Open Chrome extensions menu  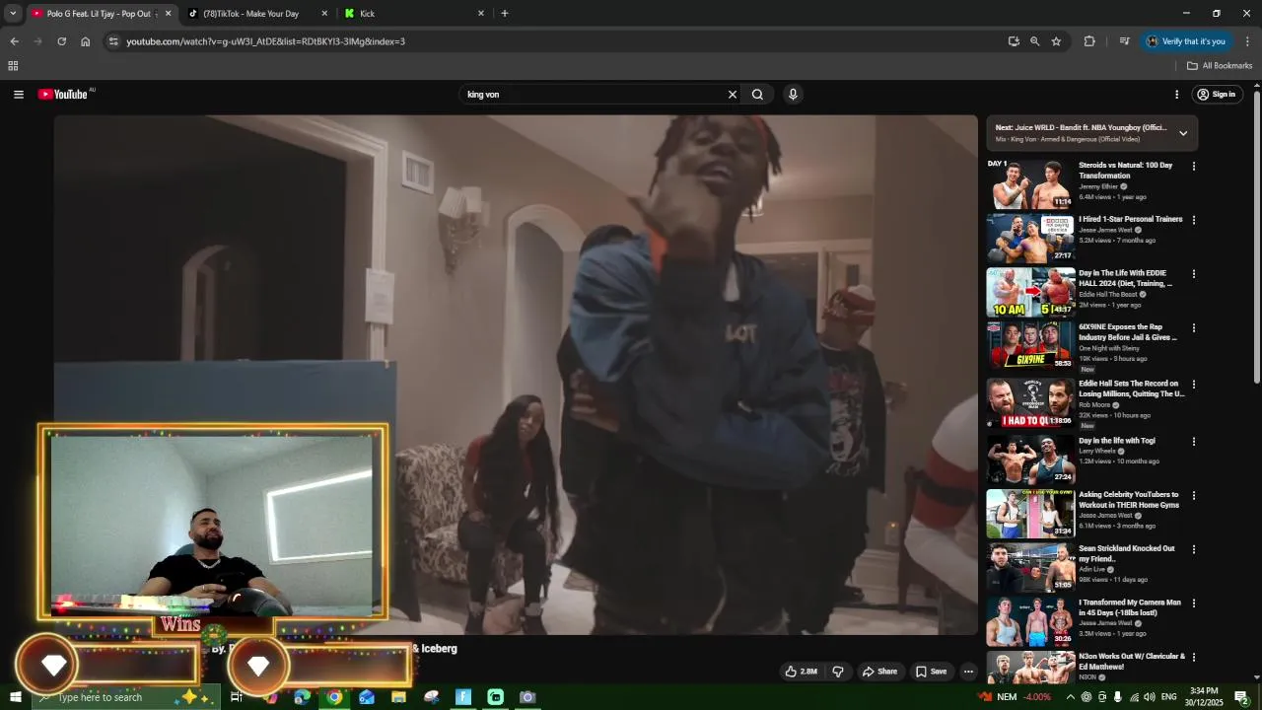tap(1089, 41)
